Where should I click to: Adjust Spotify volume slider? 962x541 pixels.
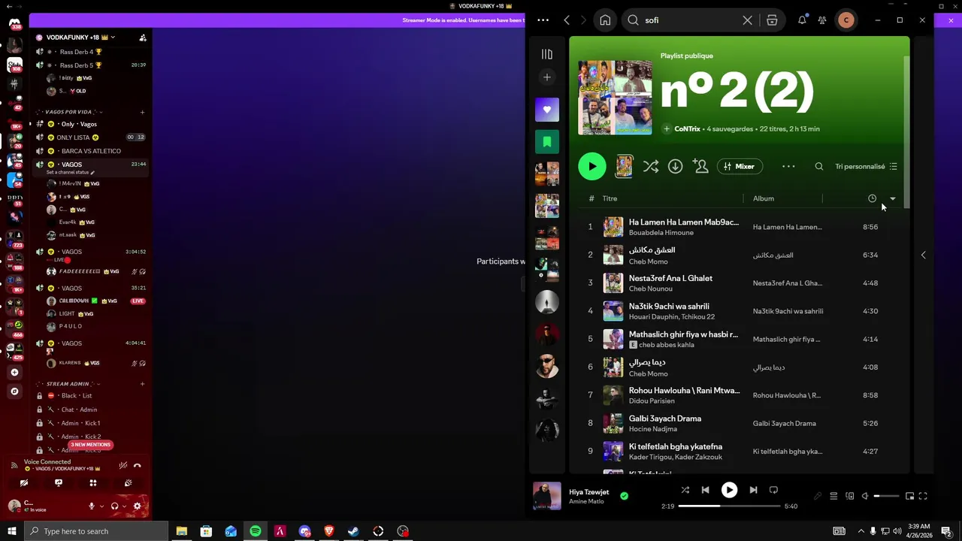click(x=887, y=496)
